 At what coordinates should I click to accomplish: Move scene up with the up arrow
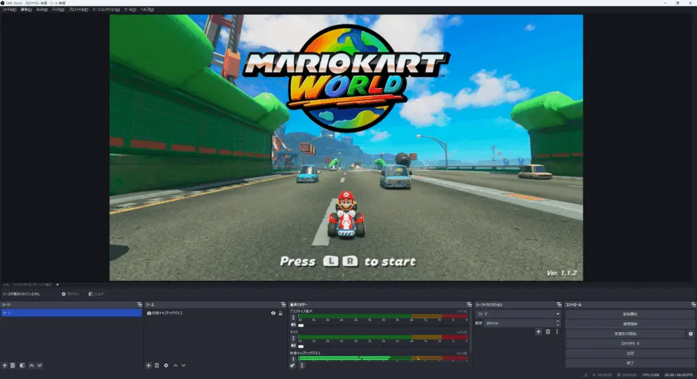31,365
